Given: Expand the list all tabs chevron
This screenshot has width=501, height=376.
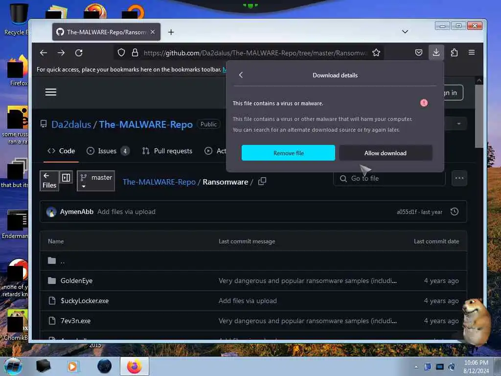Looking at the screenshot, I should pyautogui.click(x=405, y=32).
